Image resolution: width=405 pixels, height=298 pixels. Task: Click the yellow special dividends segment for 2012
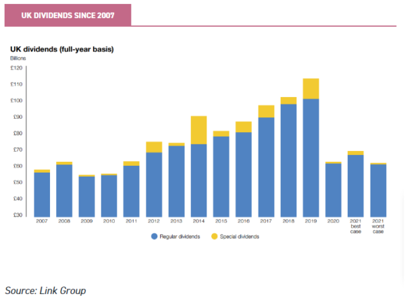[154, 147]
